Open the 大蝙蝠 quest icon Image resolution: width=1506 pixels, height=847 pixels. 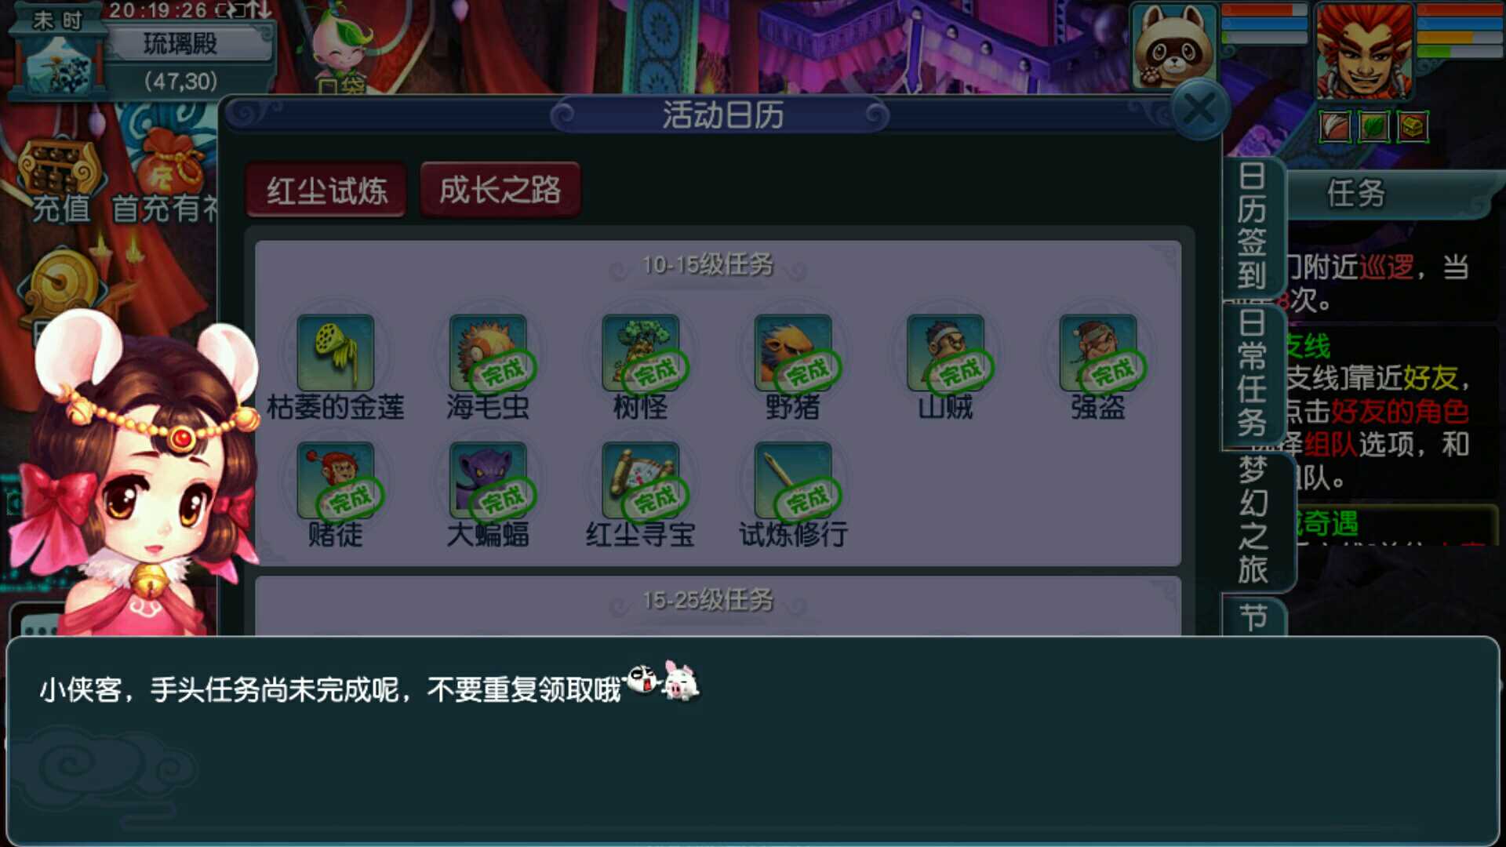[488, 480]
